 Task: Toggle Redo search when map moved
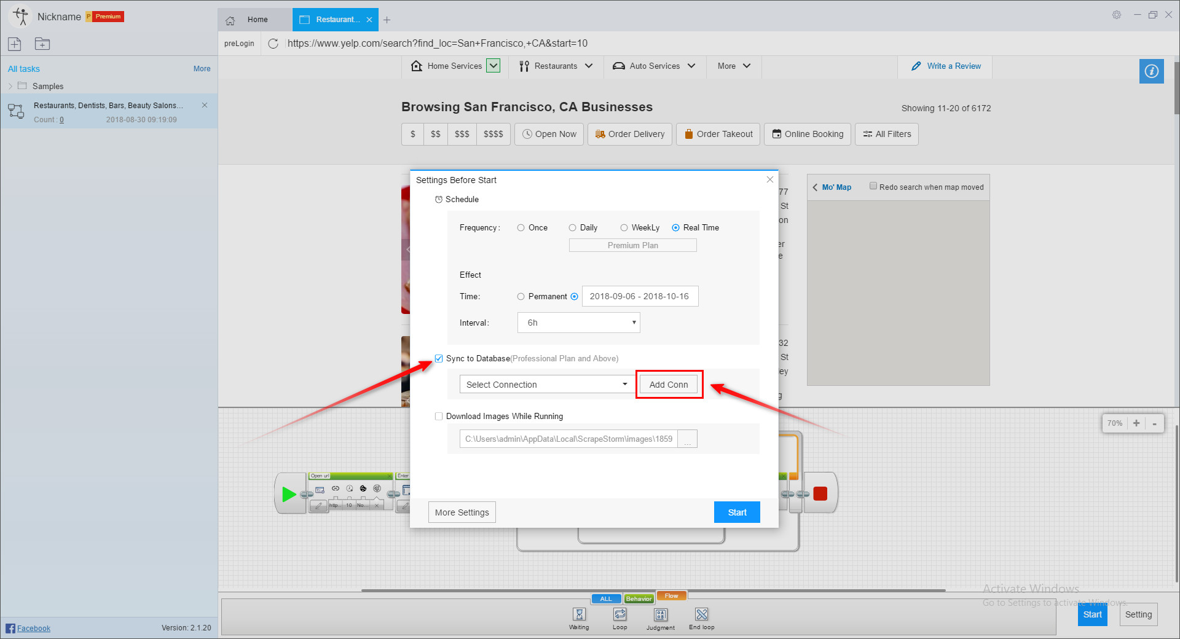click(x=873, y=186)
